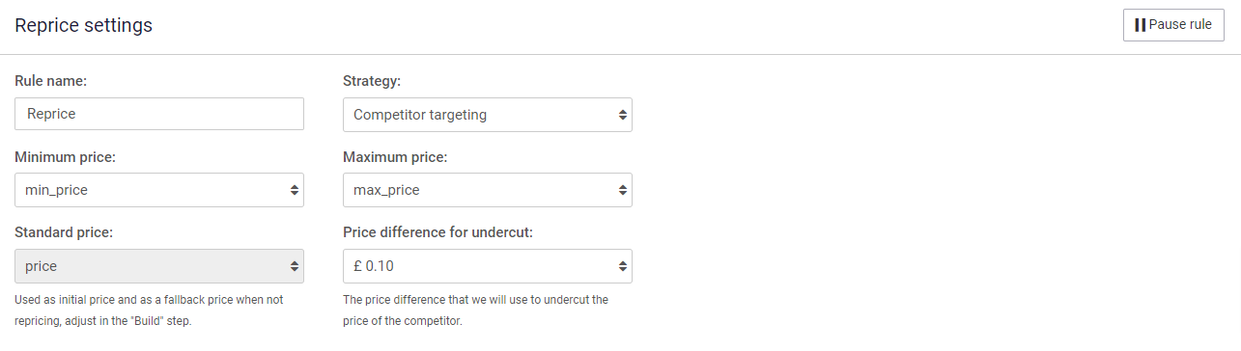This screenshot has width=1241, height=351.
Task: Open the Maximum price max_price dropdown
Action: 488,190
